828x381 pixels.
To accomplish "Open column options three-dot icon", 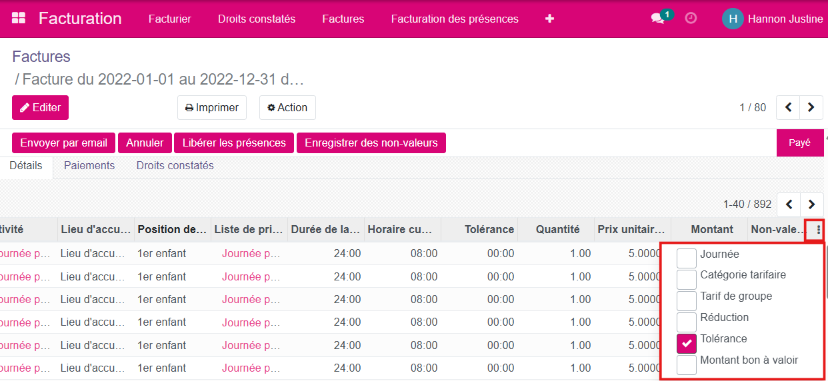I will tap(819, 230).
